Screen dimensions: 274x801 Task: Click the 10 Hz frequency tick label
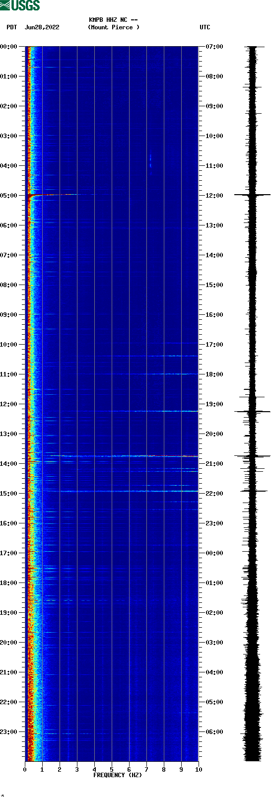(199, 770)
